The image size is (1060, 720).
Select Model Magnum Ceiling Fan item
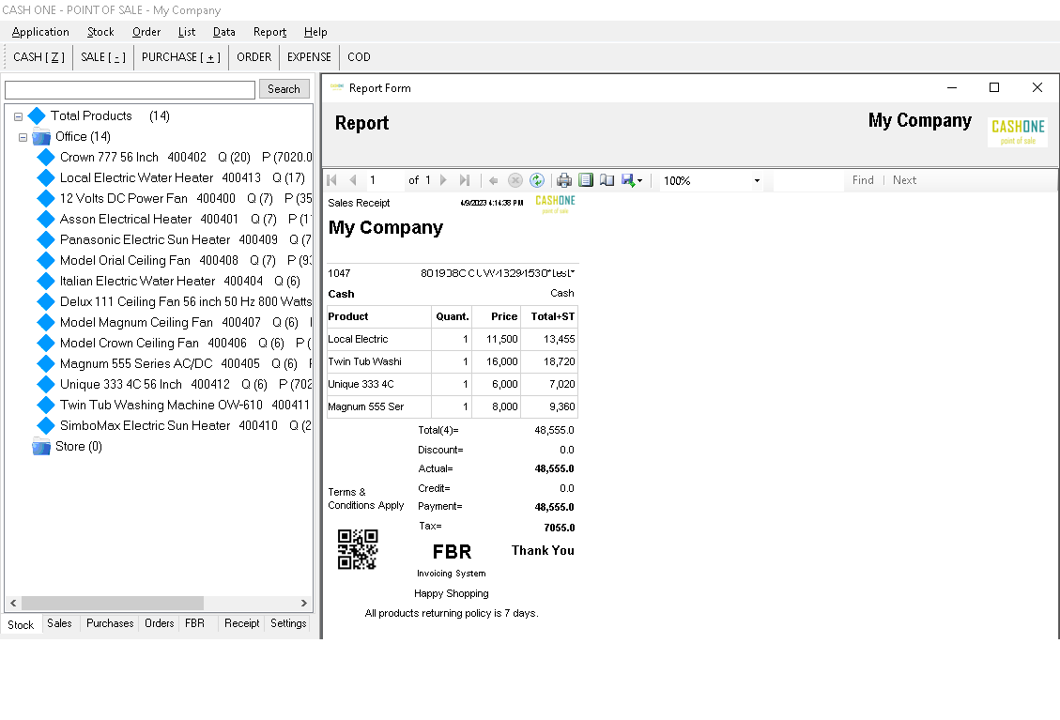pyautogui.click(x=186, y=323)
